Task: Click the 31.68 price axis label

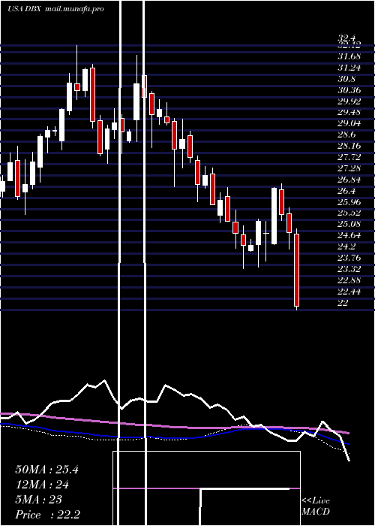Action: [x=349, y=56]
